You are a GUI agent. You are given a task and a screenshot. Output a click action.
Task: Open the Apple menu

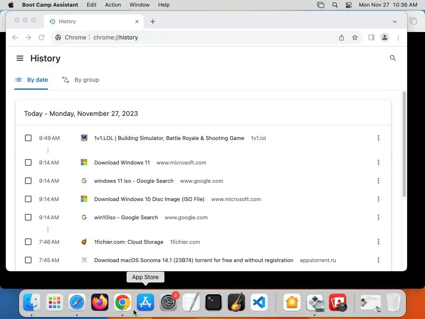coord(11,5)
